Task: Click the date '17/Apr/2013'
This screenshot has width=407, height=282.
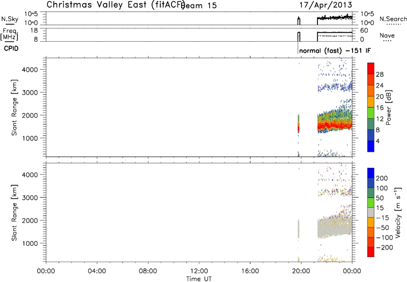Action: [x=326, y=5]
